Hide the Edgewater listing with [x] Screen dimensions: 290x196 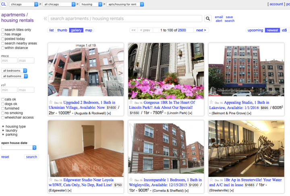[69, 190]
